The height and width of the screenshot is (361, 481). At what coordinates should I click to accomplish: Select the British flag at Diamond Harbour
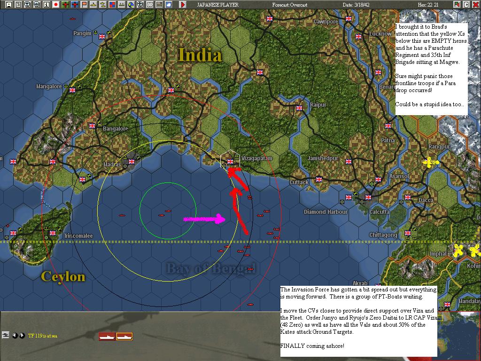(x=349, y=197)
